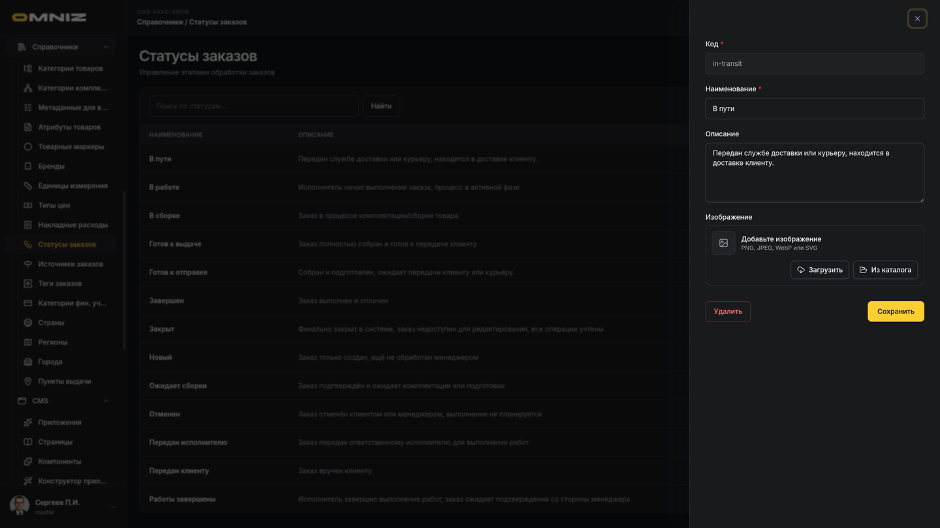Click the Теги заказов sidebar icon
This screenshot has height=528, width=940.
[x=27, y=284]
